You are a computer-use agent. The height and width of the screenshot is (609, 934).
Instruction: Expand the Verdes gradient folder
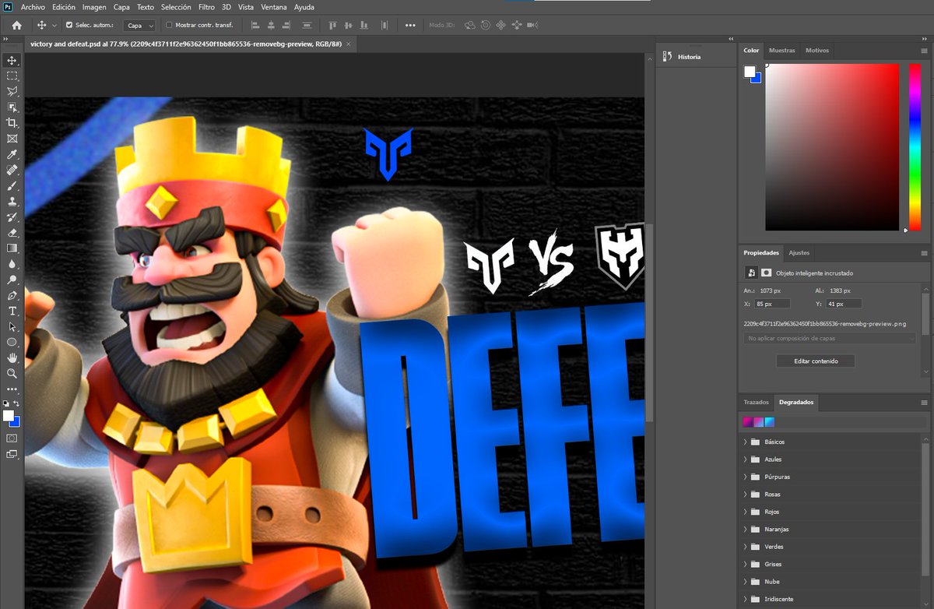[745, 546]
